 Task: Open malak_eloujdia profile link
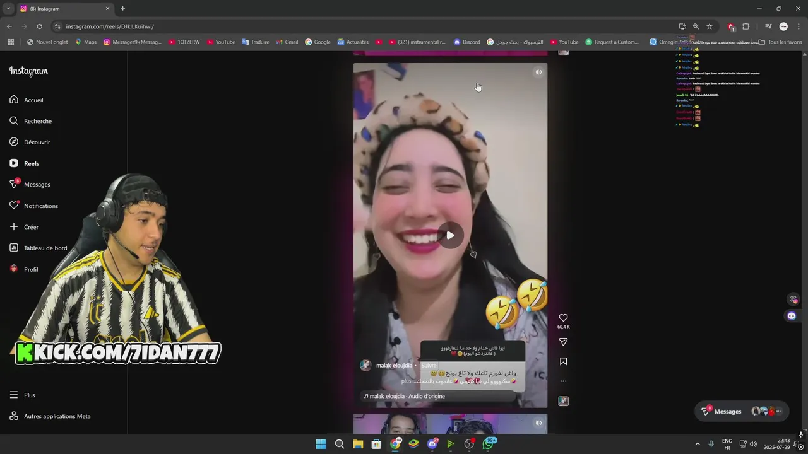[394, 366]
